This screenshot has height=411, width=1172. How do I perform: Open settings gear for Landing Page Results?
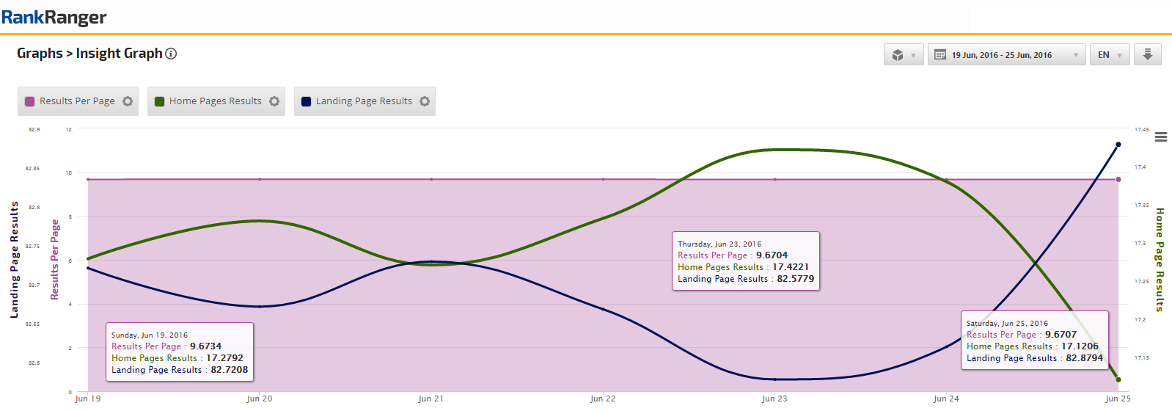(425, 101)
